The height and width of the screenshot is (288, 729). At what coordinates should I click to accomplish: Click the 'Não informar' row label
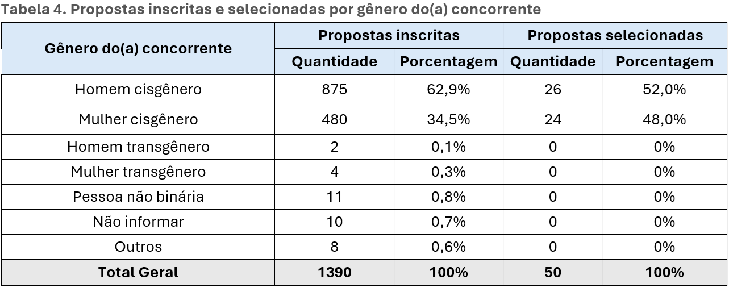pos(138,222)
